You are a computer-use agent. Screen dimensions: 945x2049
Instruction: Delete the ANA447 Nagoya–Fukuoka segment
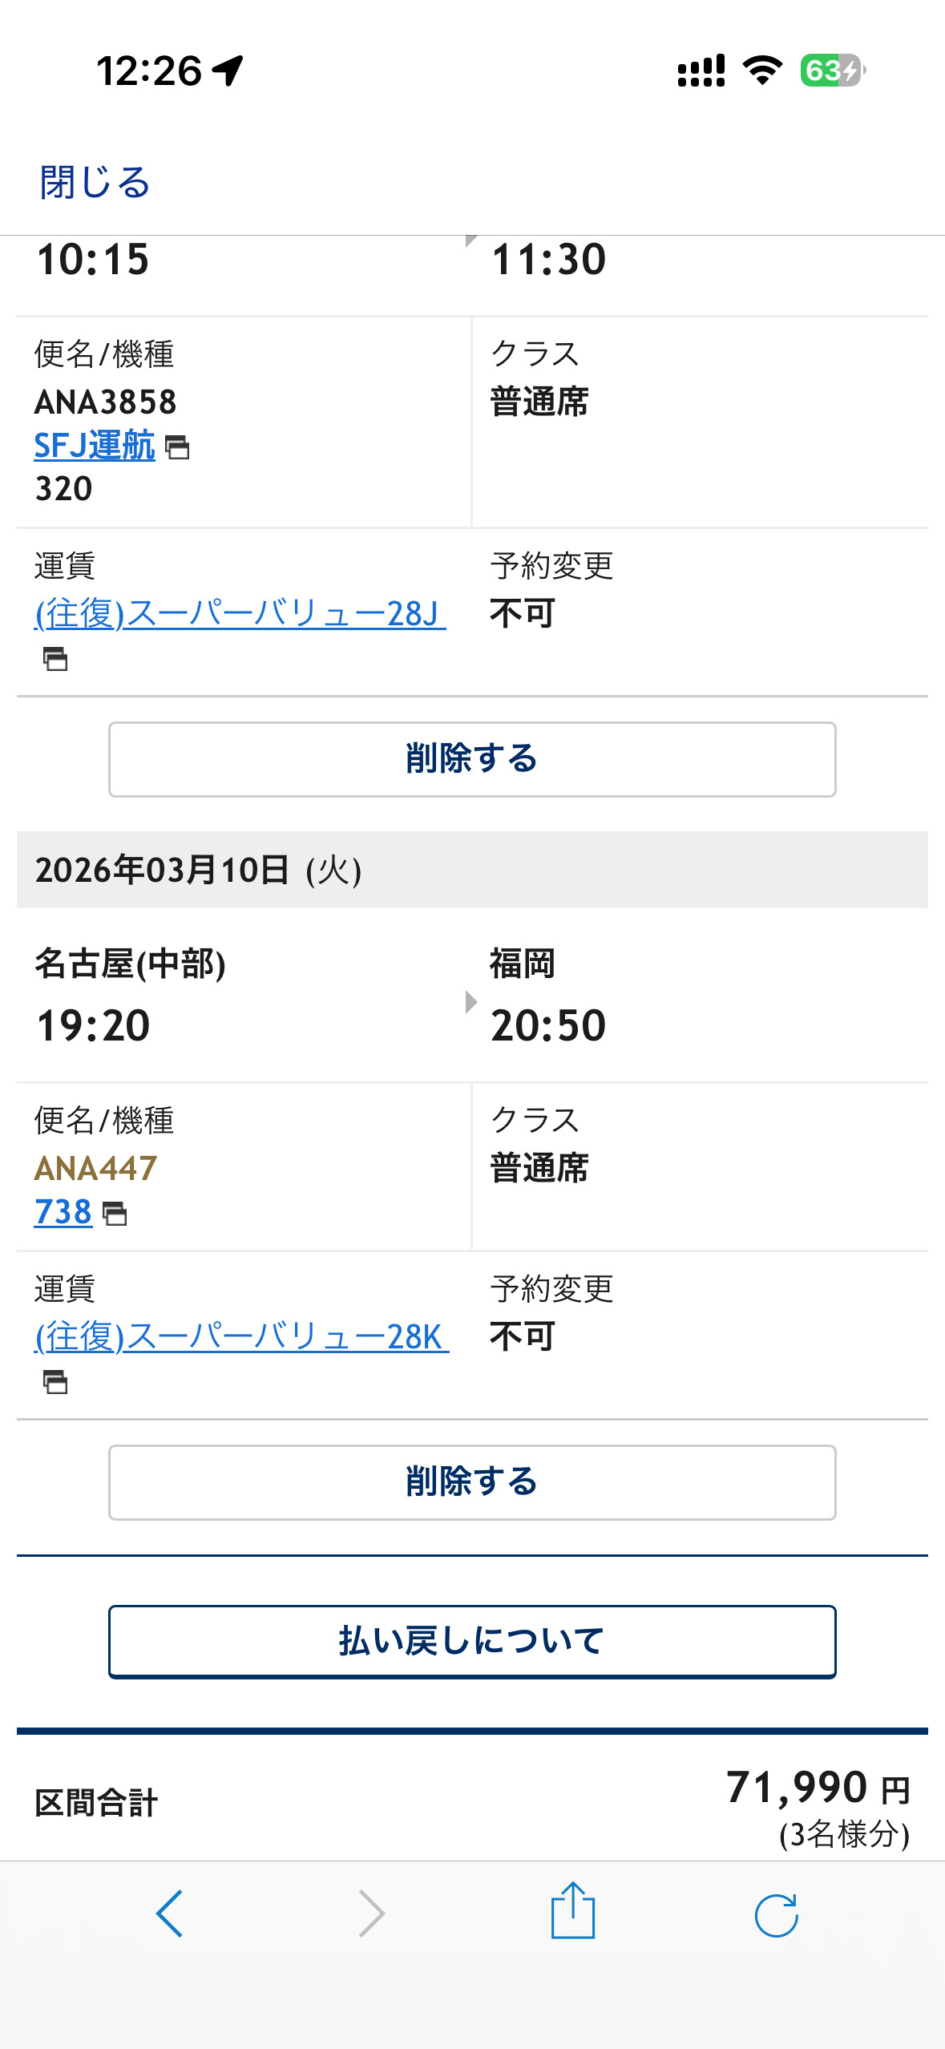click(472, 1482)
